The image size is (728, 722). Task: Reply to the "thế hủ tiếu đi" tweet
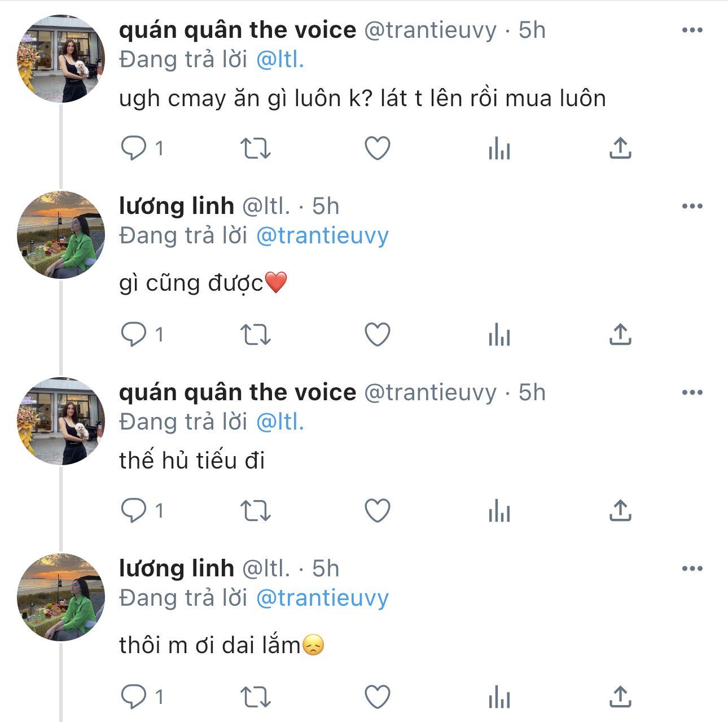coord(134,511)
